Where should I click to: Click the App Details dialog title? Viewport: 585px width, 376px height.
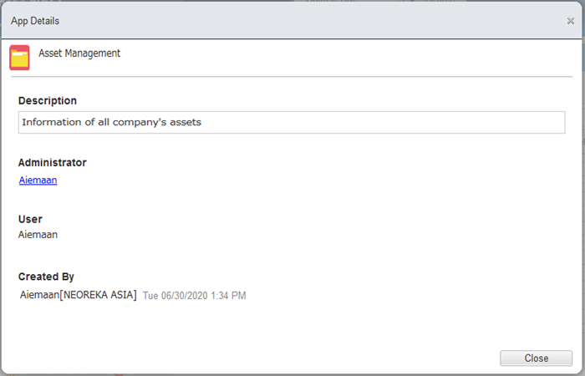tap(35, 21)
